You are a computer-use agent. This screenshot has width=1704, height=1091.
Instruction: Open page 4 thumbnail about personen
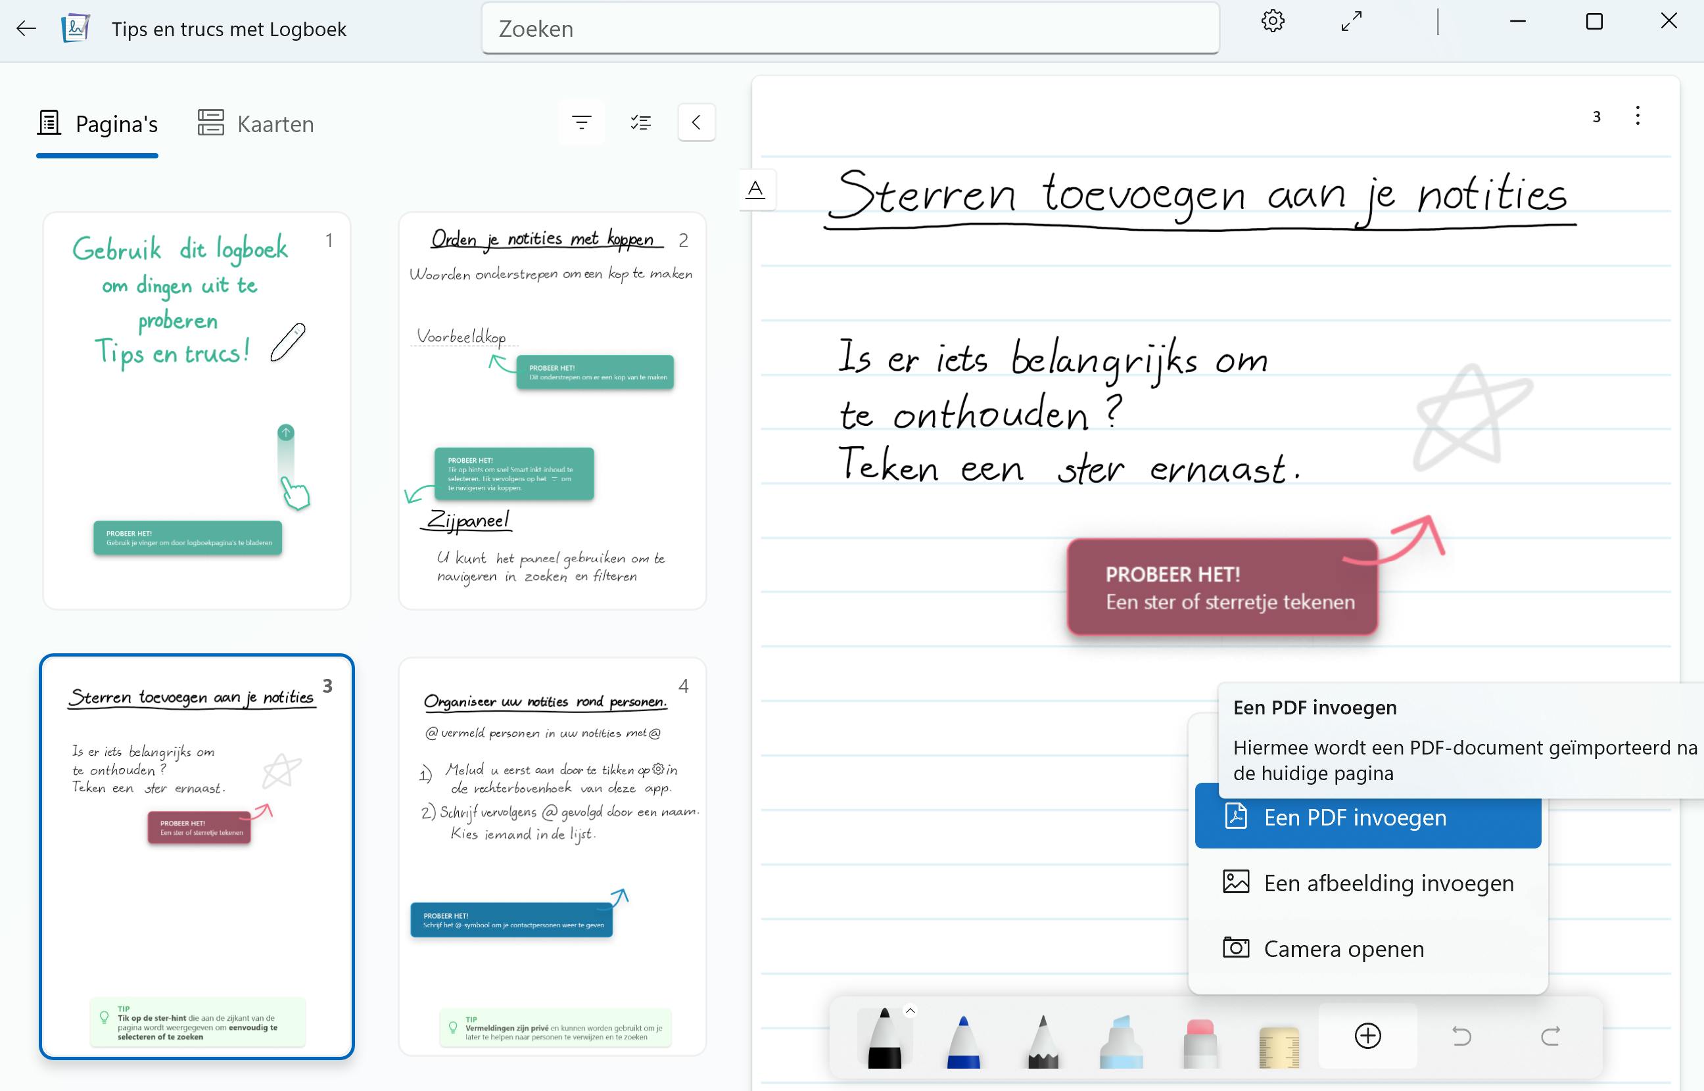coord(552,856)
